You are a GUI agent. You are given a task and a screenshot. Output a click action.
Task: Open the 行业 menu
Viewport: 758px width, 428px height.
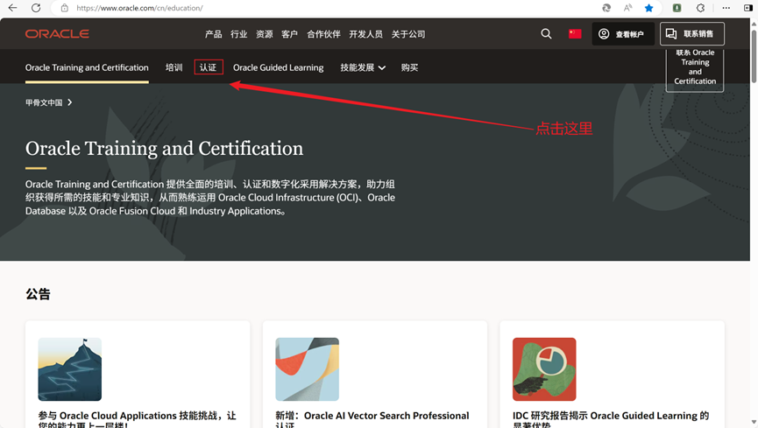pos(239,34)
